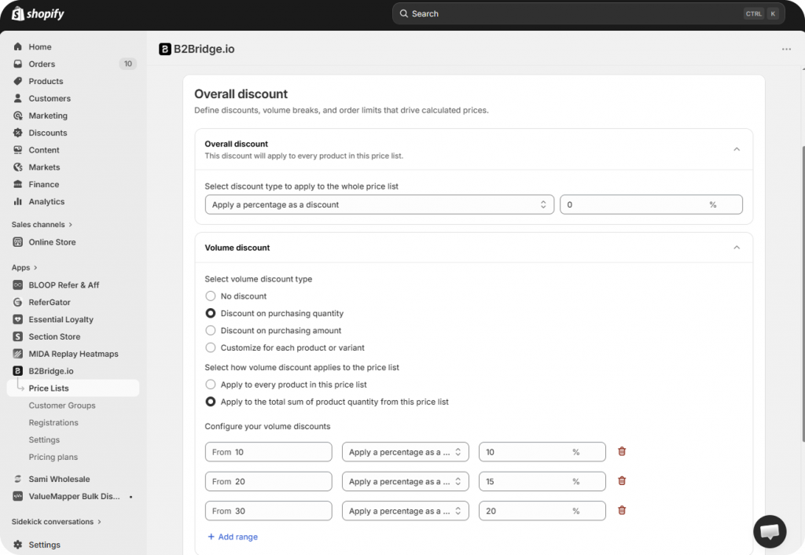The width and height of the screenshot is (805, 555).
Task: Click the BLOOP Refer & Aff app icon
Action: 18,285
